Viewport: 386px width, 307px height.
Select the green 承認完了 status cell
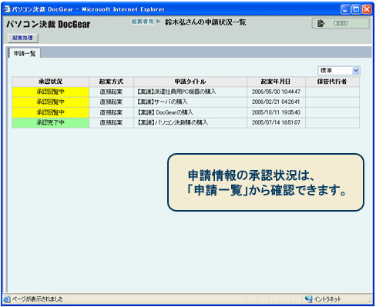tap(51, 122)
